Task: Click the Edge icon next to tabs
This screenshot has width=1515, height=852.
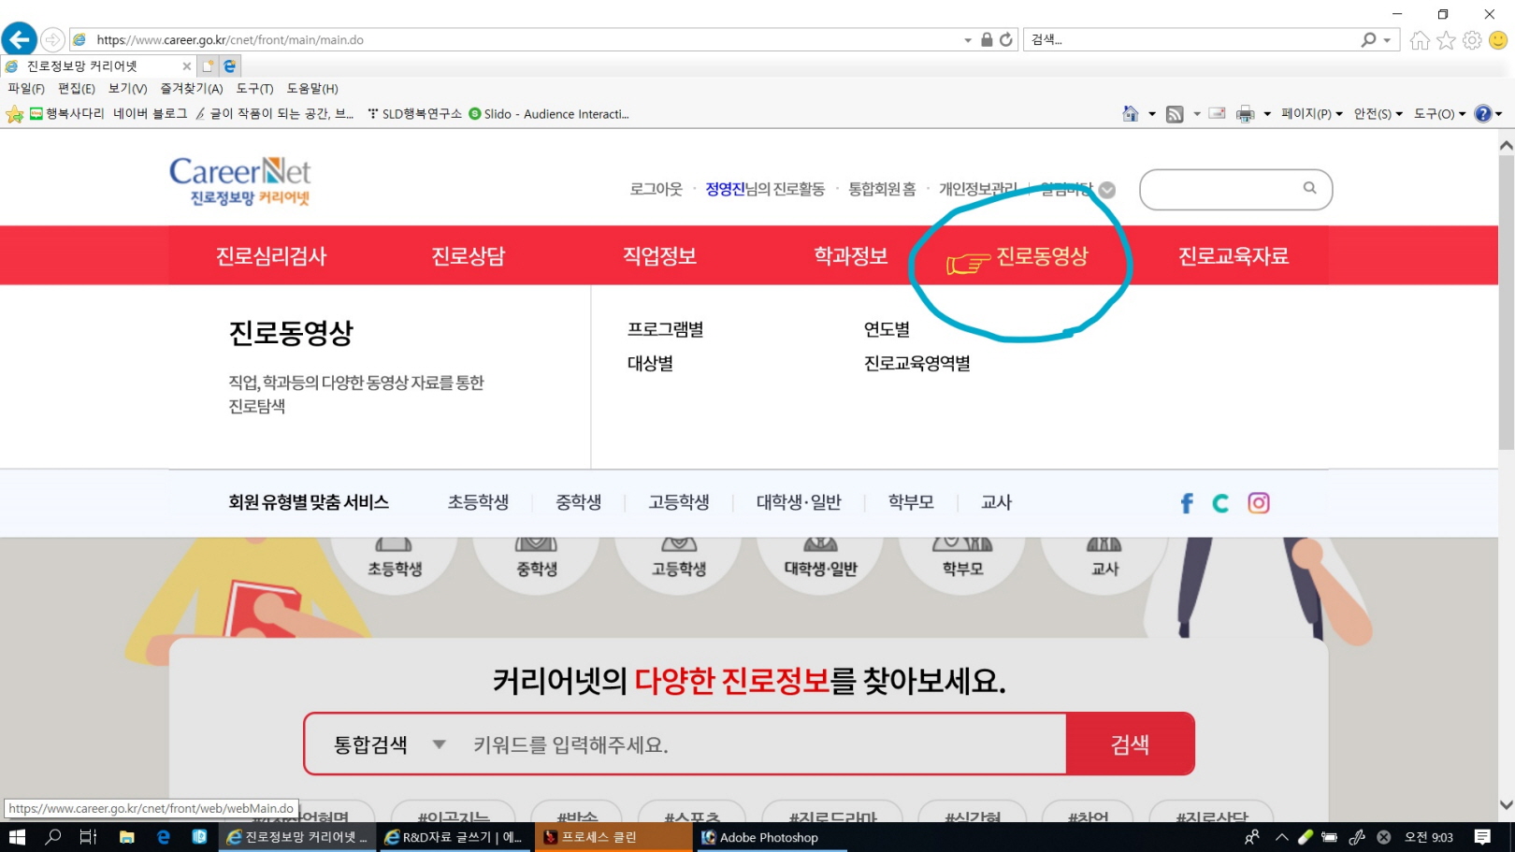Action: pos(230,65)
